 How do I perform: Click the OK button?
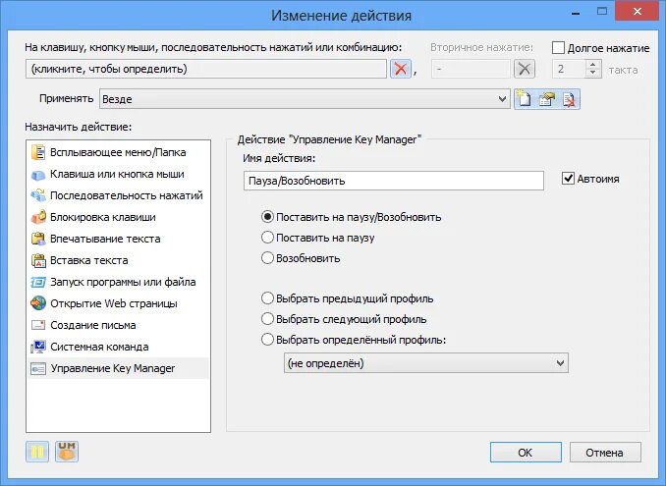click(526, 453)
